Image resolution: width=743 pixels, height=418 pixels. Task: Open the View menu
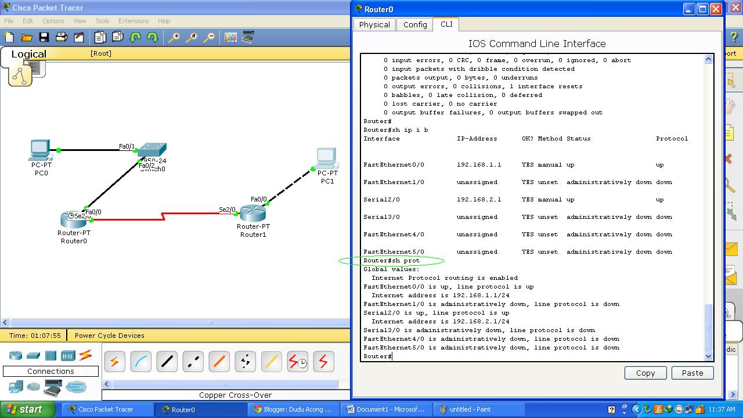tap(80, 21)
